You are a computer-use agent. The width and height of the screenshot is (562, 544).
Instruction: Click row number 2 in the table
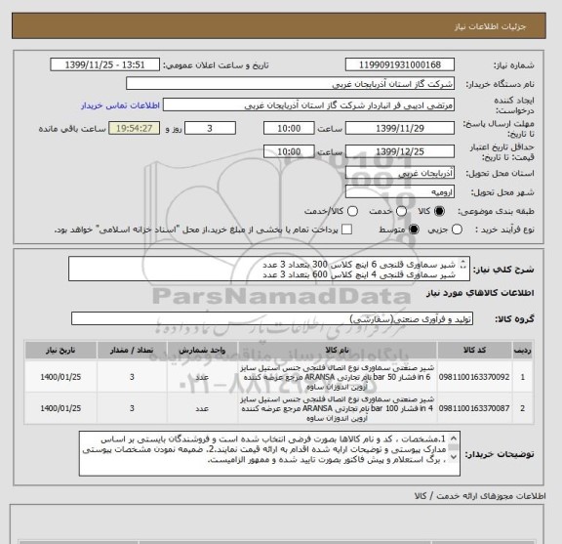523,408
